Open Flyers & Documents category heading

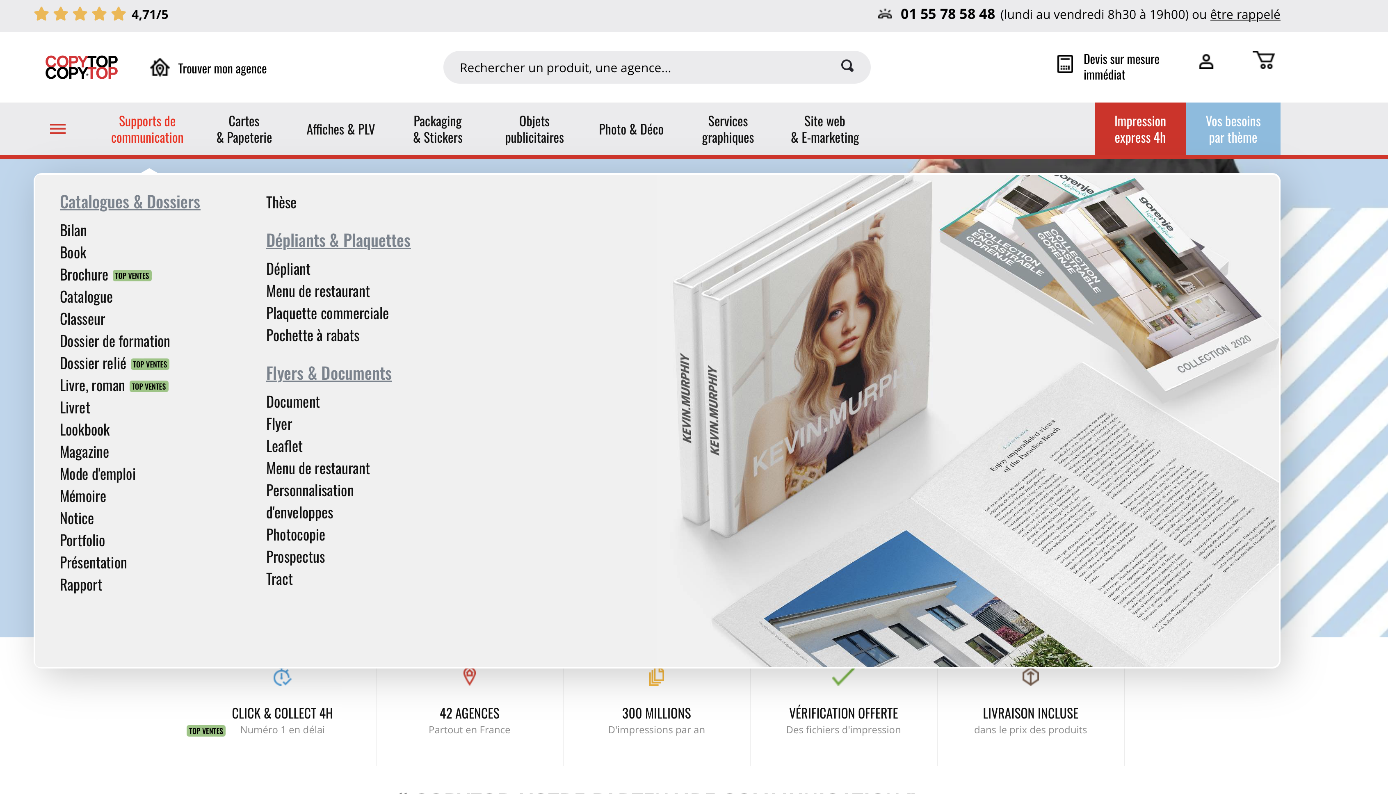click(x=329, y=374)
